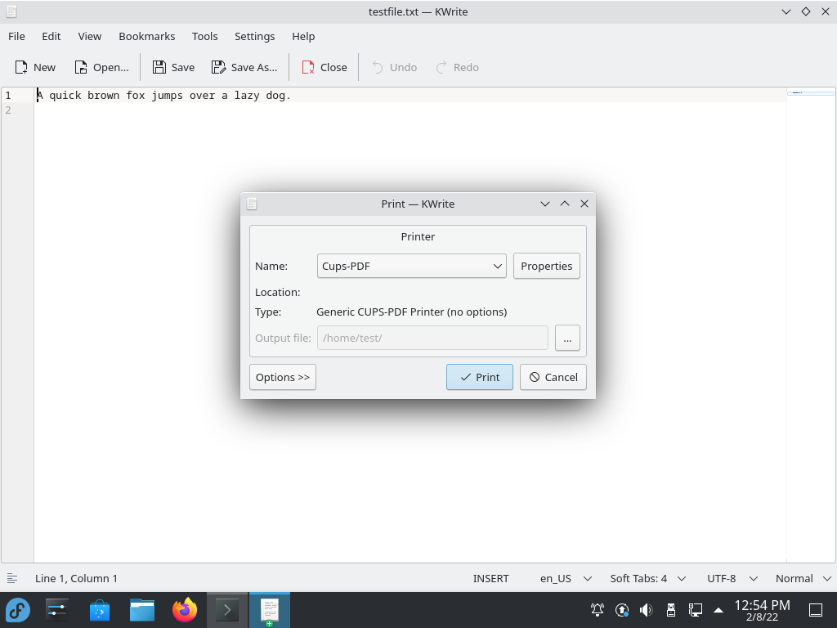Click the Open file toolbar icon

(x=81, y=67)
